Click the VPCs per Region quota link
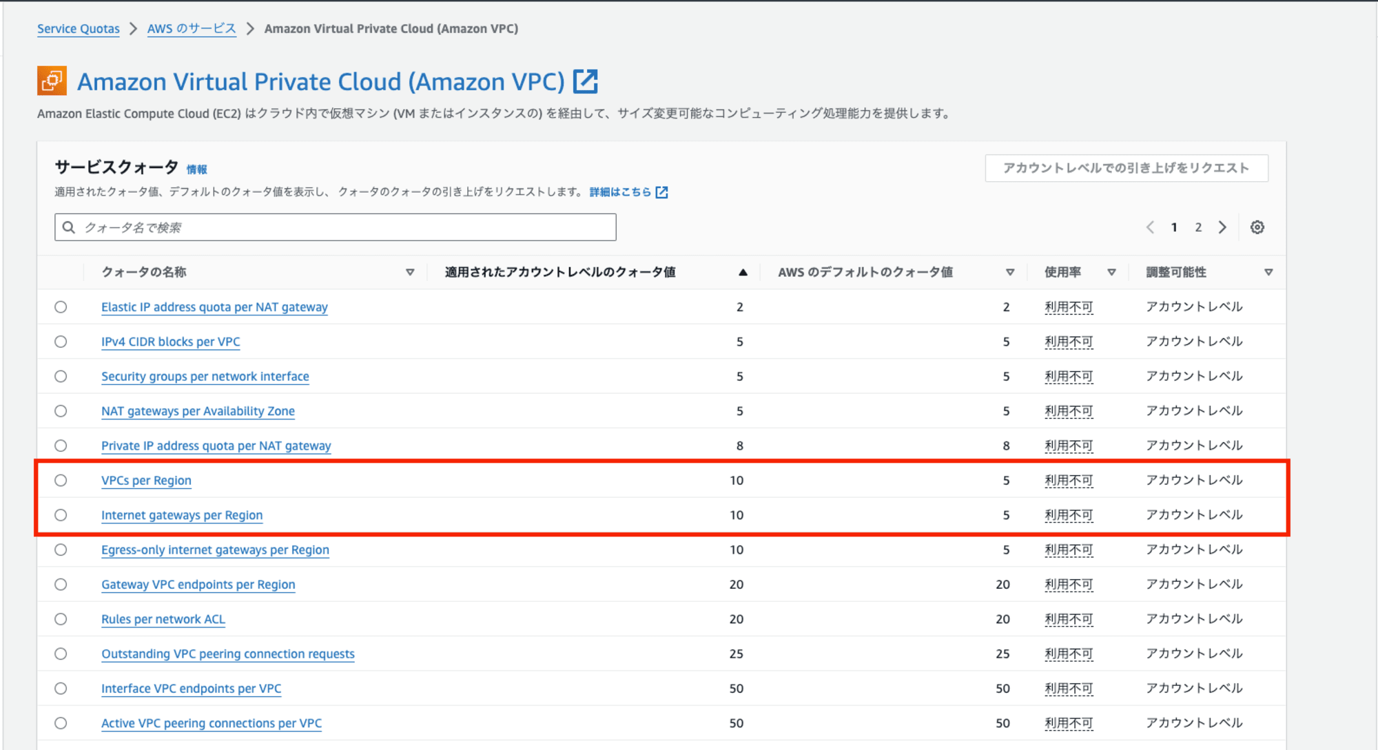1378x750 pixels. point(145,479)
